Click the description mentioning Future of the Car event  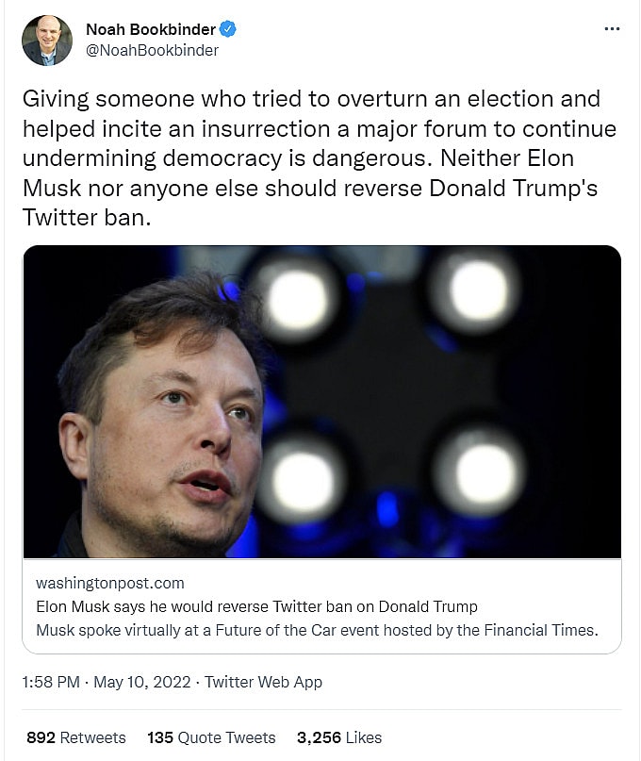point(316,630)
